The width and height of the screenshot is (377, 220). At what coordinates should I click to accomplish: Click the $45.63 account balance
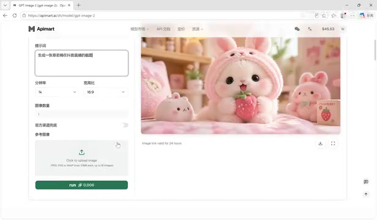tap(328, 29)
